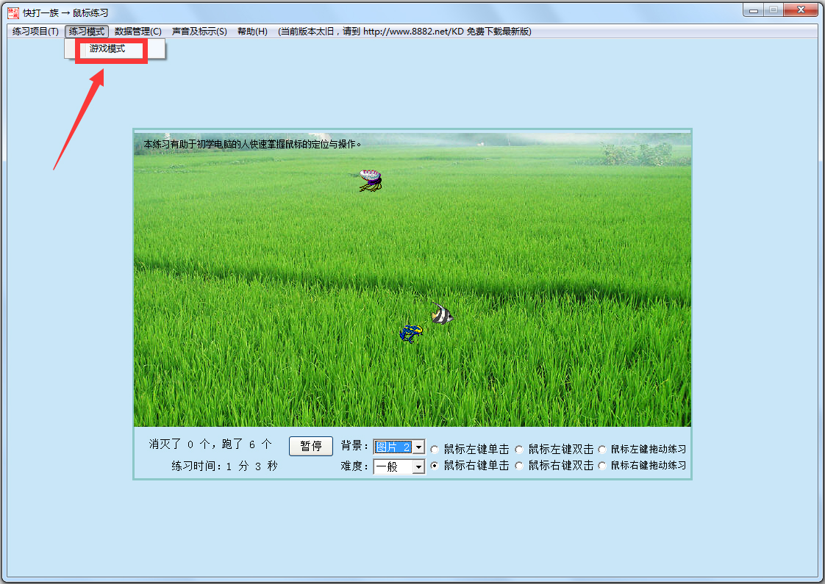
Task: Select 鼠标右键双击 practice option
Action: click(519, 466)
